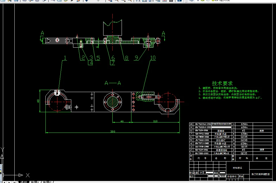276x183 pixels.
Task: Click the X axis label of UCS icon
Action: pyautogui.click(x=28, y=175)
